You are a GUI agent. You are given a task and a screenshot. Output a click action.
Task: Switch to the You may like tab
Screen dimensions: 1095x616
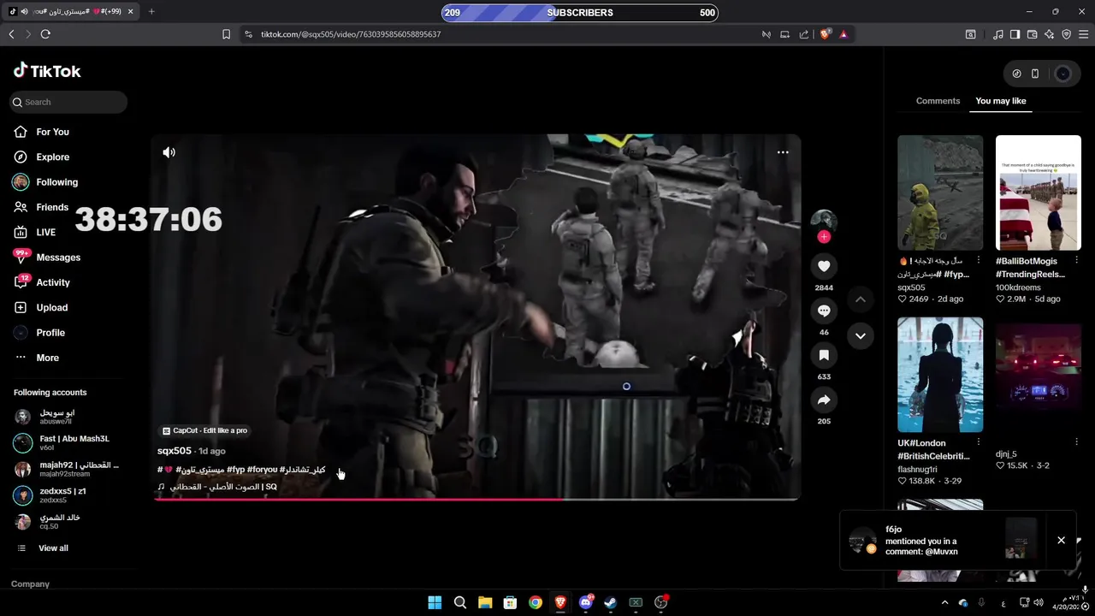(1001, 101)
